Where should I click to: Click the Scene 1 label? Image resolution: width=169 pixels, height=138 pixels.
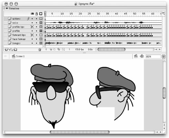(x=20, y=56)
